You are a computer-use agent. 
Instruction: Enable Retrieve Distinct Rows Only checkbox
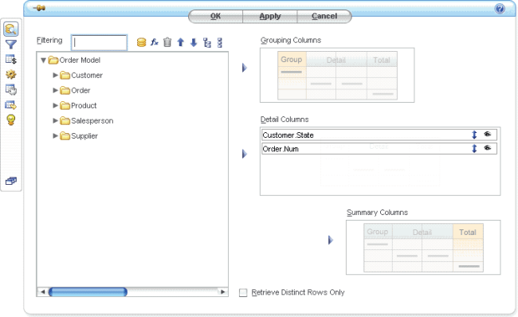tap(243, 292)
